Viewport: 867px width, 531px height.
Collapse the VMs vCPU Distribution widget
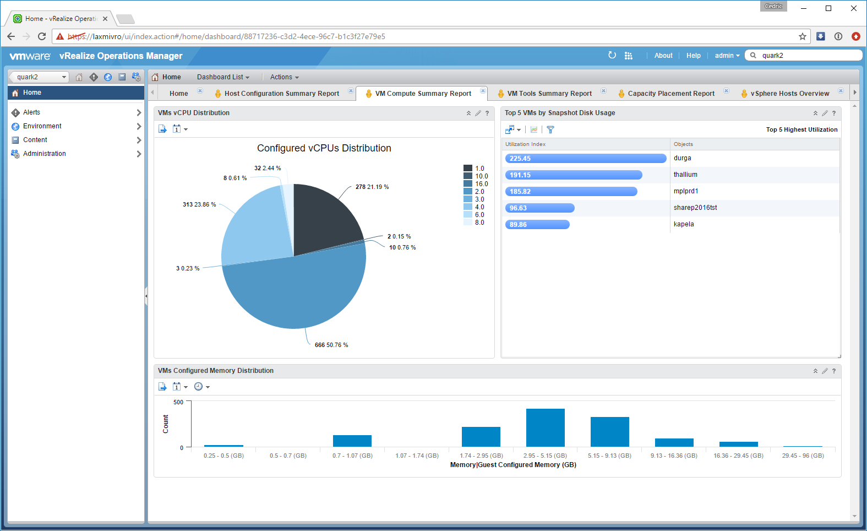click(x=468, y=113)
